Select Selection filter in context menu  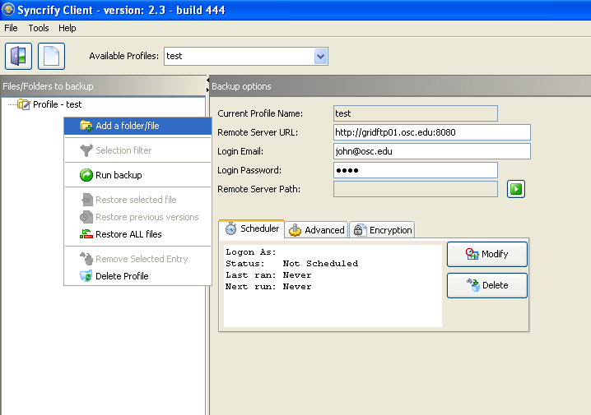(x=137, y=150)
